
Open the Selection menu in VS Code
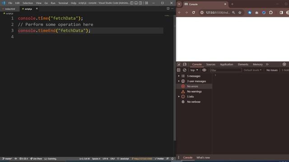pyautogui.click(x=28, y=3)
